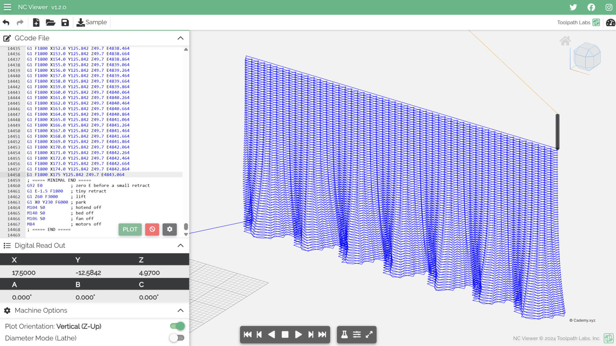Open a file with folder icon

pyautogui.click(x=50, y=22)
